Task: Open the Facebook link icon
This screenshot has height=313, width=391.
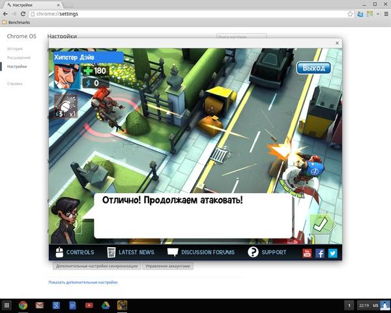Action: [x=320, y=253]
